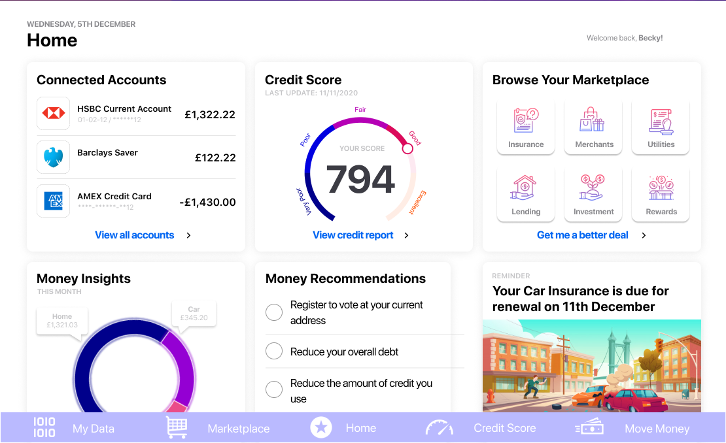This screenshot has width=726, height=443.
Task: Tick the Reduce your overall debt circle
Action: pyautogui.click(x=274, y=352)
